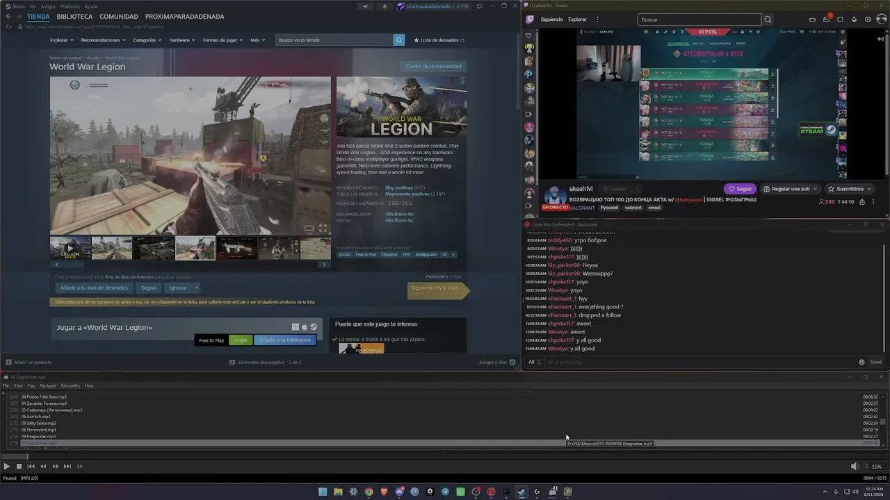This screenshot has width=890, height=500.
Task: Open Google Chrome from the taskbar
Action: [x=369, y=492]
